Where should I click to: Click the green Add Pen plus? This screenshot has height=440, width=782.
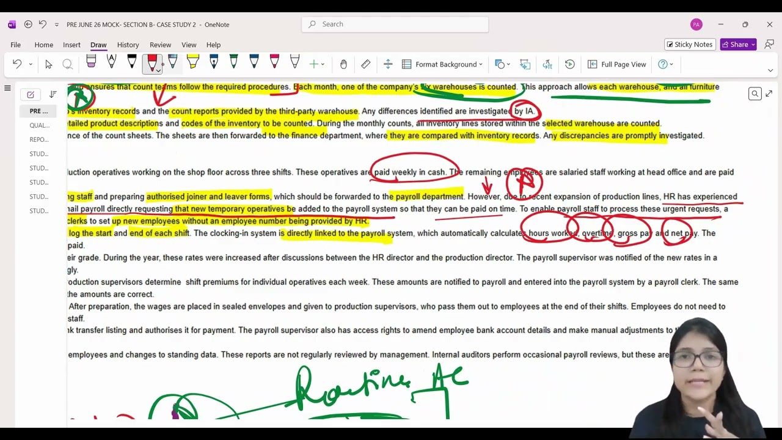(313, 64)
